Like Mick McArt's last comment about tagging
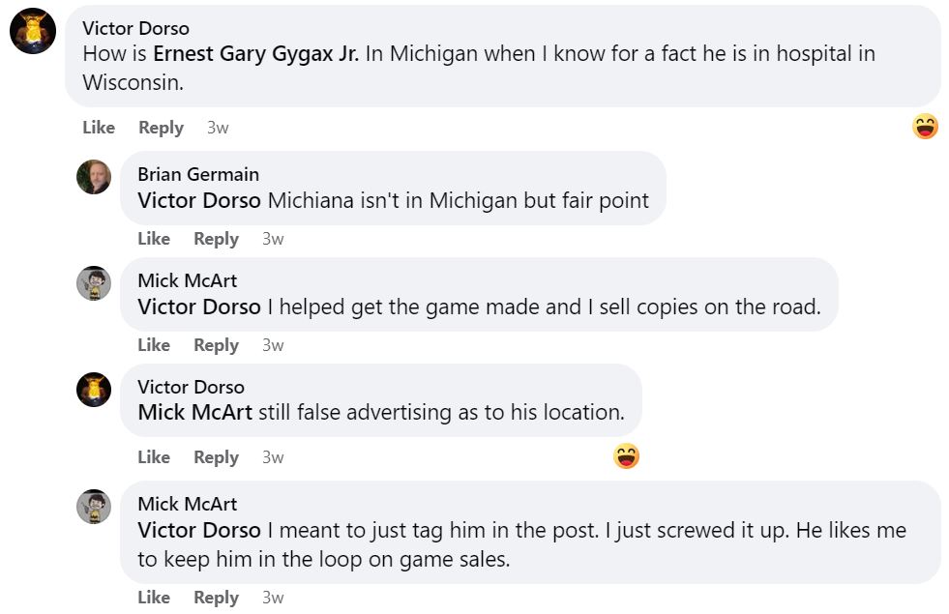 154,598
